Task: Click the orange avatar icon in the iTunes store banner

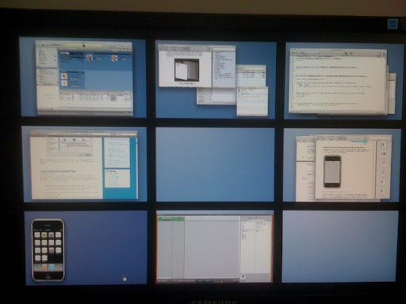Action: [x=114, y=59]
